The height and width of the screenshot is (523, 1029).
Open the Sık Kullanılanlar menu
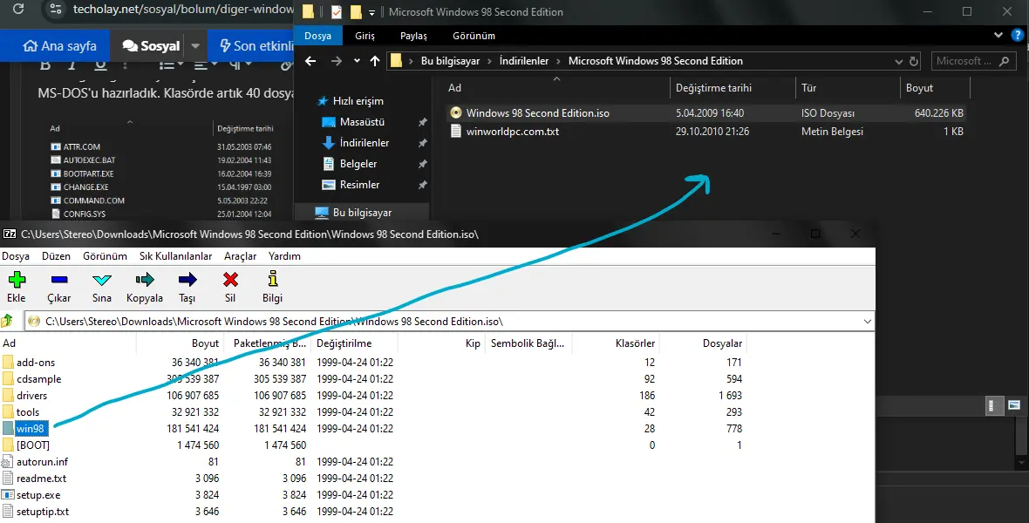coord(176,256)
